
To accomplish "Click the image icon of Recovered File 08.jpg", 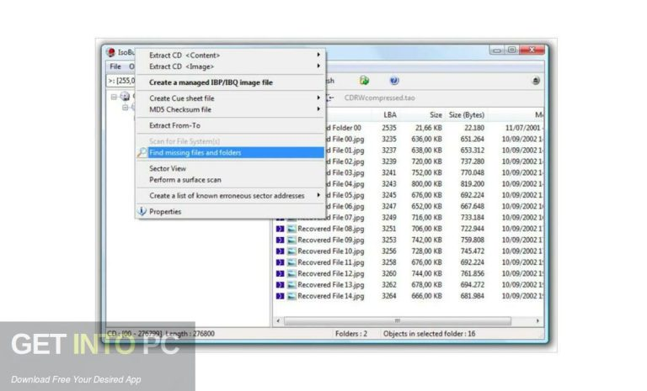I will point(291,229).
